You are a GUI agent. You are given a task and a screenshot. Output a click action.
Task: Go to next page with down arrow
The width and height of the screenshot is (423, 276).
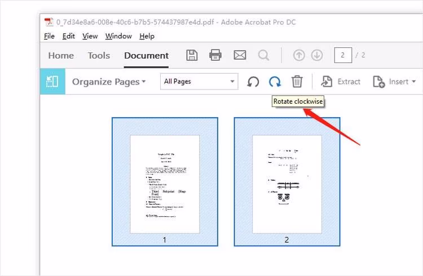coord(317,55)
